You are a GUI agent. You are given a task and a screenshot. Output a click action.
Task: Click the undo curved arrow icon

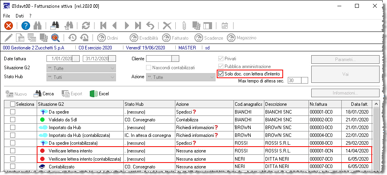pyautogui.click(x=150, y=26)
